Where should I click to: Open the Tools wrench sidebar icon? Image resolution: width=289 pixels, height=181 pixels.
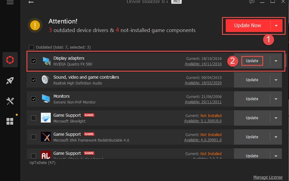tap(10, 101)
